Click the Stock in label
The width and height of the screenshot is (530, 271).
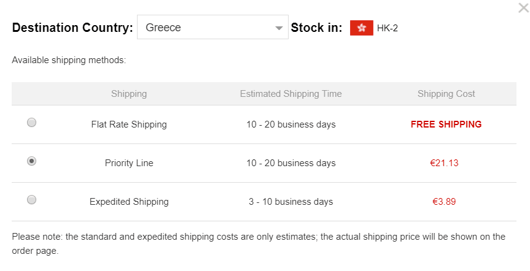tap(316, 28)
